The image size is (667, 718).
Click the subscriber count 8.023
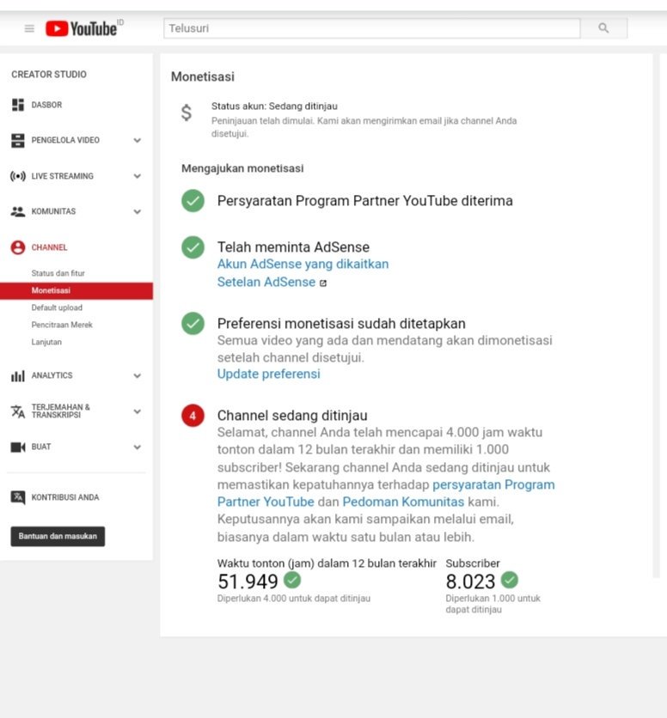point(470,581)
